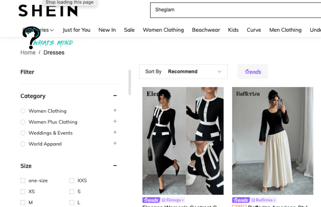Image resolution: width=321 pixels, height=207 pixels.
Task: Open the Sort By Recommend dropdown
Action: (x=183, y=71)
